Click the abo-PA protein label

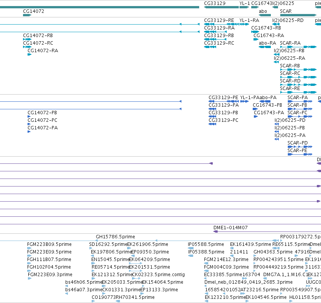pyautogui.click(x=268, y=98)
